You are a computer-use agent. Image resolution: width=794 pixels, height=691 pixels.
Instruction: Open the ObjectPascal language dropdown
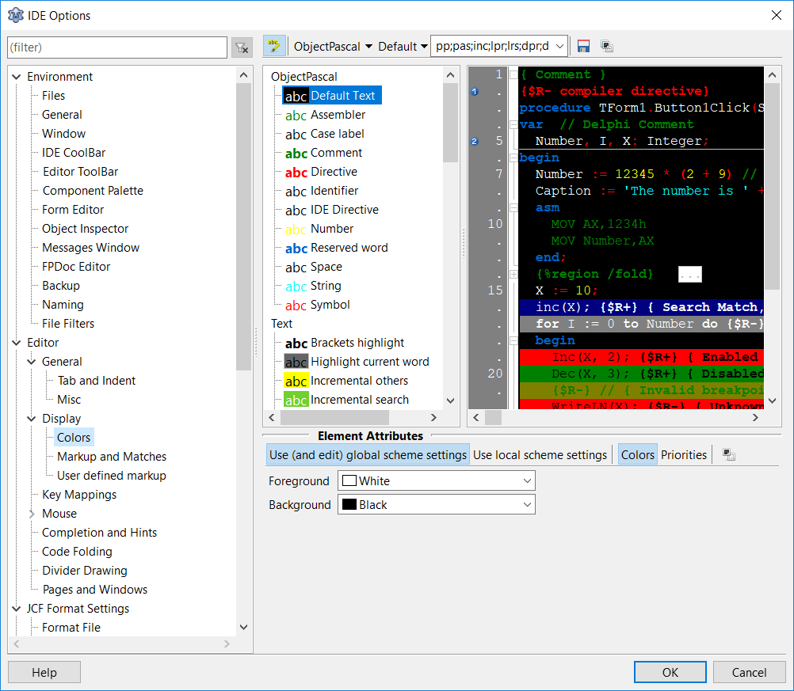coord(333,46)
